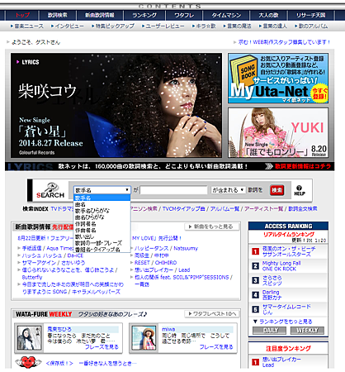Screen dimensions: 345x372
Task: Open the WEB staff recruitment link
Action: [x=284, y=42]
